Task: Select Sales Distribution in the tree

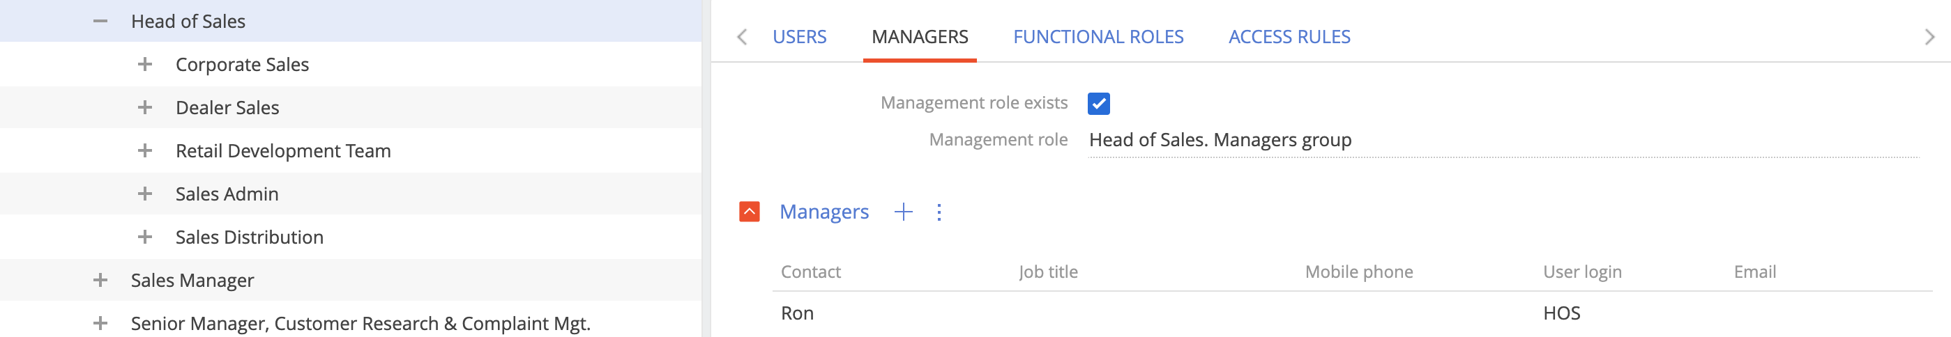Action: [249, 237]
